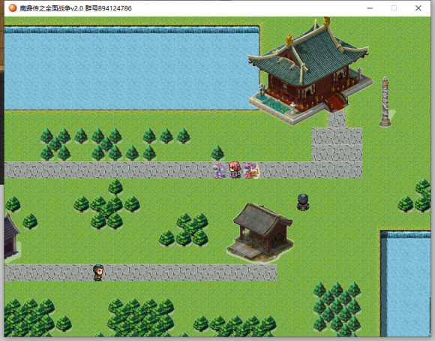Click the orange game icon in the title bar
Image resolution: width=435 pixels, height=341 pixels.
[13, 8]
